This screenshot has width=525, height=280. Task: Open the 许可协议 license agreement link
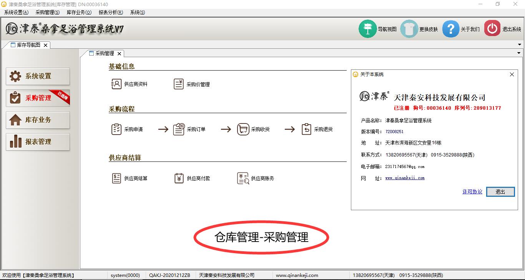pos(472,192)
